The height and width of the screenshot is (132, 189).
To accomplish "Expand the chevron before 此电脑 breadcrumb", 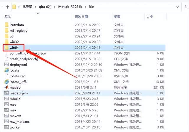I will click(19, 7).
